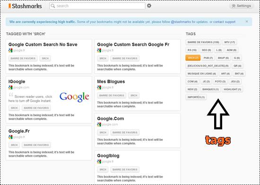Image resolution: width=260 pixels, height=185 pixels.
Task: Open the Mes Blogues bookmark title
Action: click(111, 81)
